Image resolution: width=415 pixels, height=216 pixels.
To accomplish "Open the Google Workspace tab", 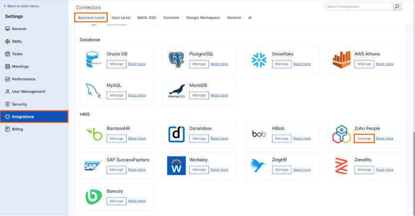I will pyautogui.click(x=203, y=18).
